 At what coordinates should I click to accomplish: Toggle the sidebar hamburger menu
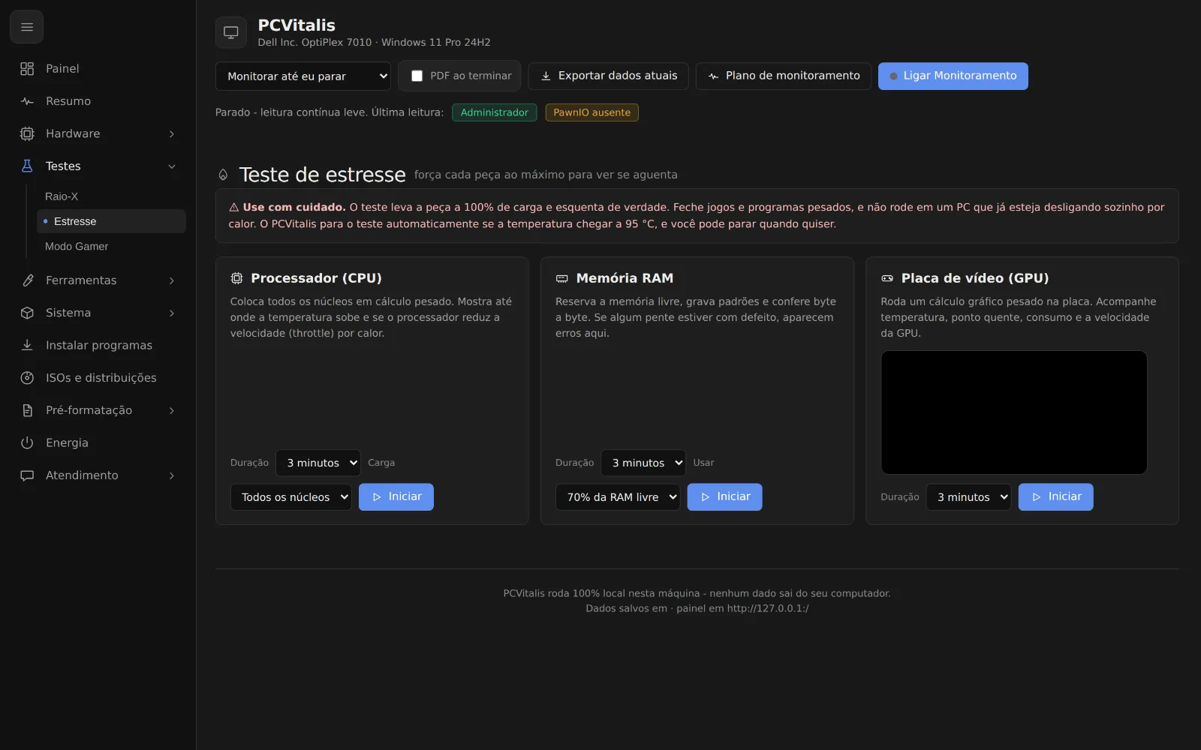26,27
